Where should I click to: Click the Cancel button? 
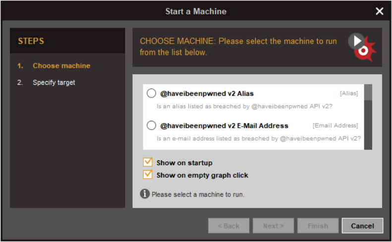coord(362,226)
